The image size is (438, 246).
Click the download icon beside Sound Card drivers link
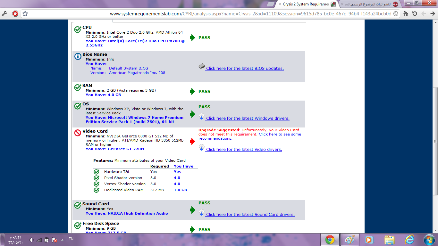click(201, 213)
